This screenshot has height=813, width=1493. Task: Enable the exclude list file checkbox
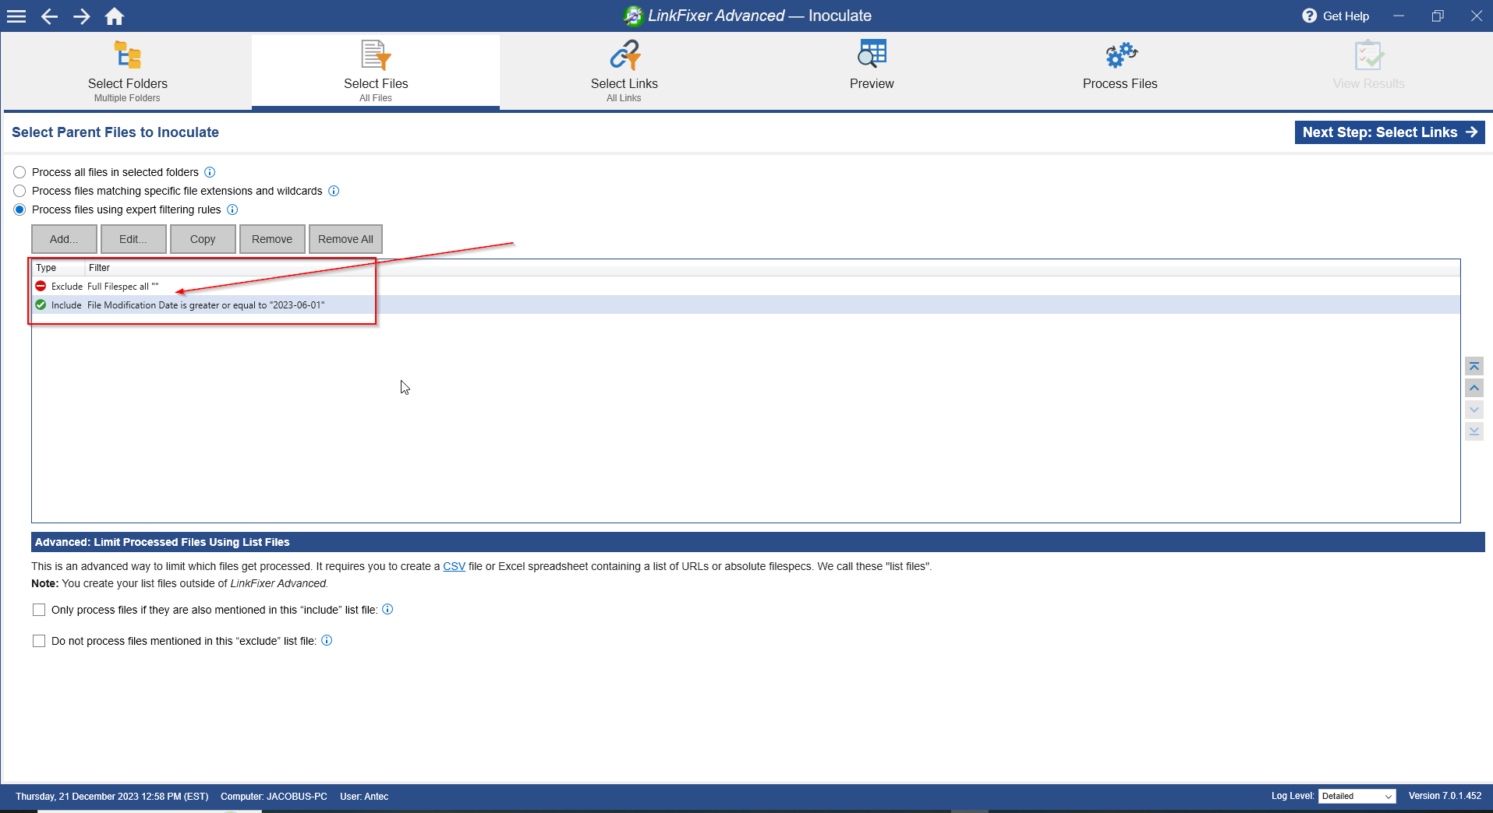(x=39, y=641)
